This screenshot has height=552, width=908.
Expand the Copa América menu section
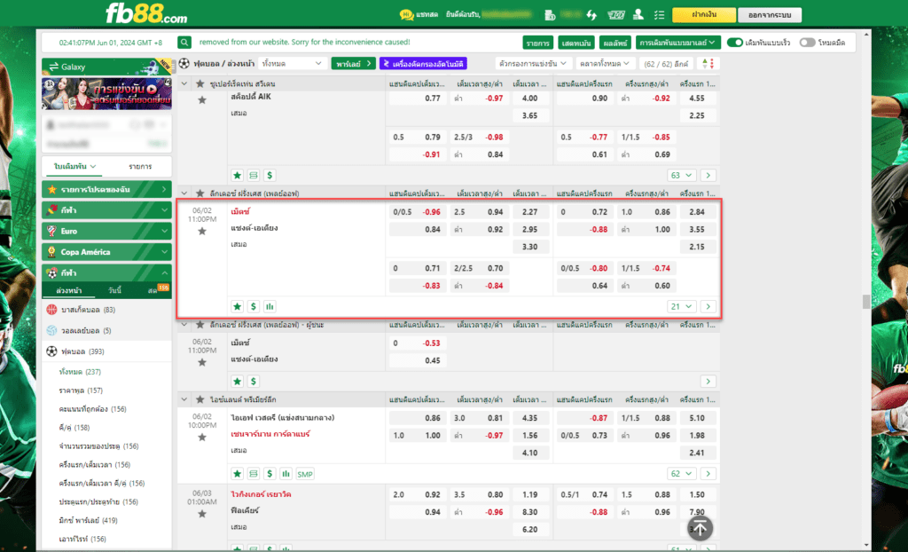tap(107, 252)
